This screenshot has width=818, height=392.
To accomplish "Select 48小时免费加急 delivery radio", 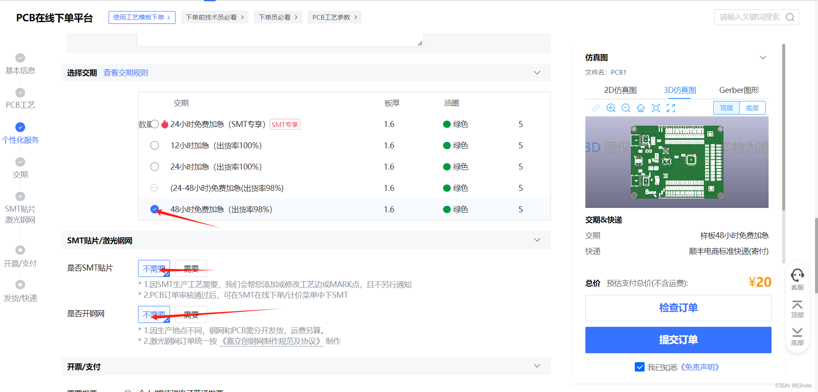I will click(x=155, y=209).
